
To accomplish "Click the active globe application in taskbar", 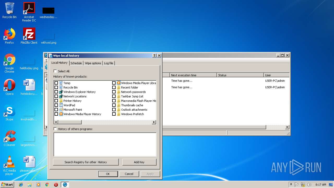I will click(x=65, y=185).
